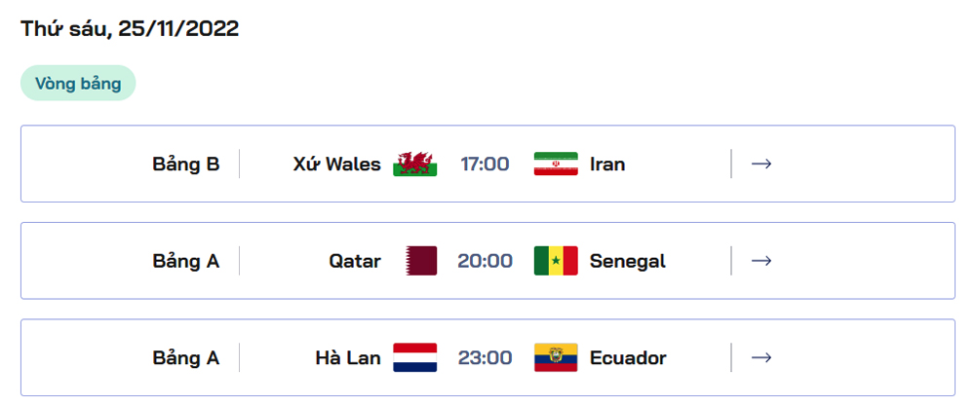975x406 pixels.
Task: Click the Qatar team name
Action: click(355, 261)
